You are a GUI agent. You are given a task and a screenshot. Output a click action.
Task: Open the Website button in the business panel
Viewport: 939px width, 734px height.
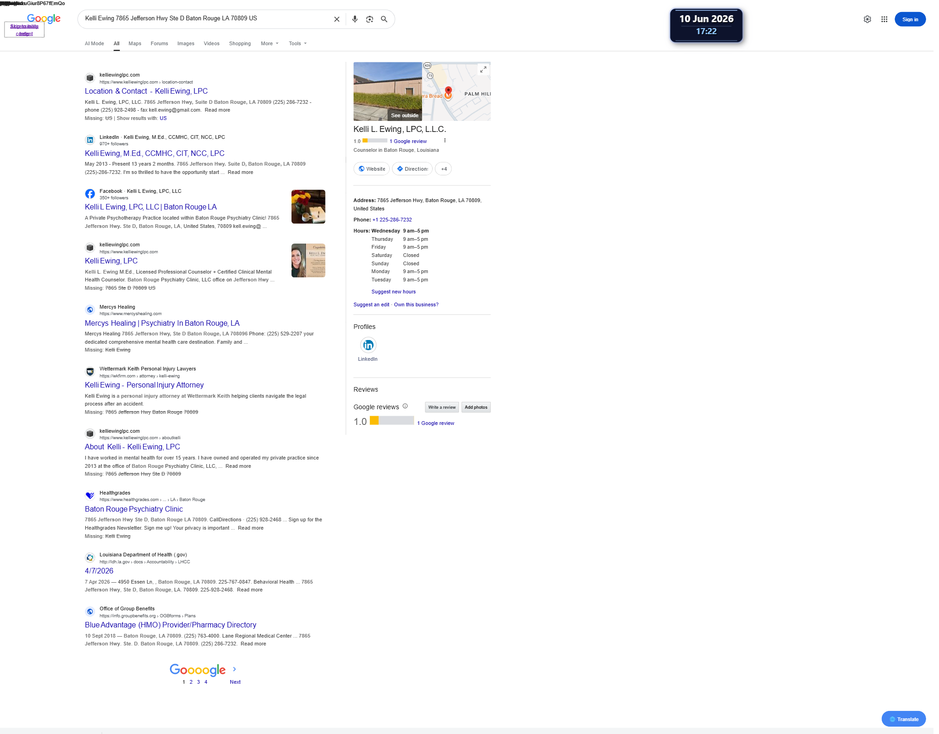[x=372, y=169]
